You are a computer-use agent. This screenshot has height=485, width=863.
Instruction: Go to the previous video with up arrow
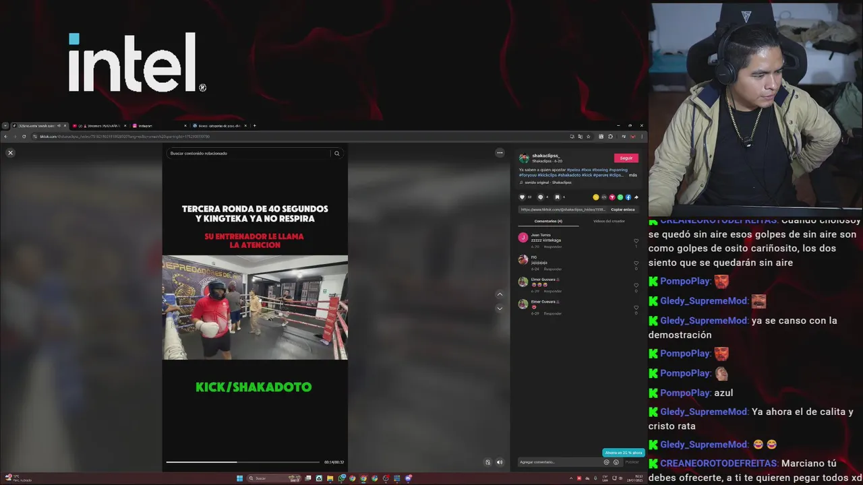pyautogui.click(x=500, y=294)
